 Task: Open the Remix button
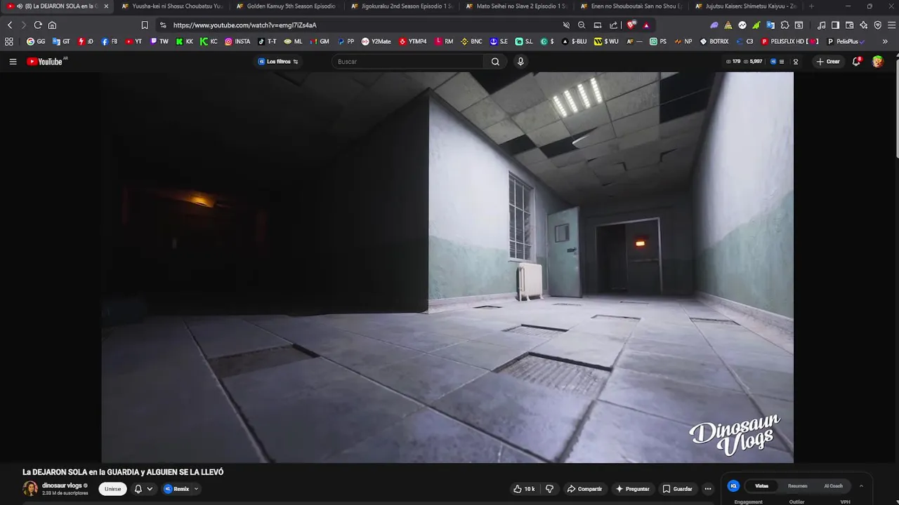[176, 489]
